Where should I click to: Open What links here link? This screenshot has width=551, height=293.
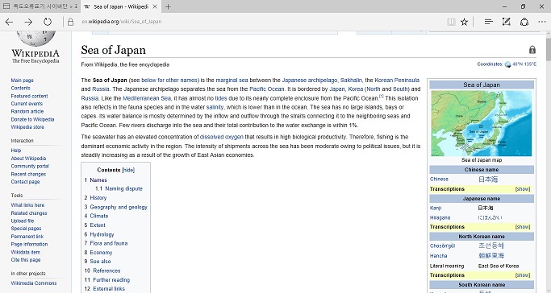pyautogui.click(x=27, y=205)
